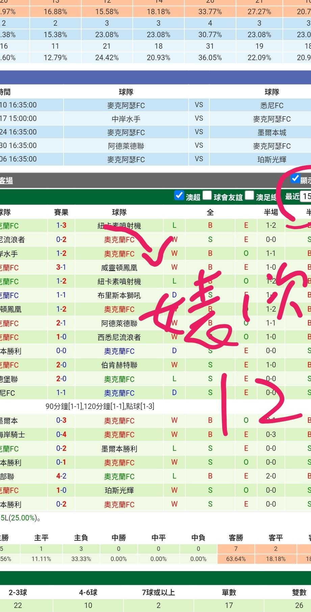The height and width of the screenshot is (612, 311).
Task: Open 中岸水手 from the fixtures table
Action: (126, 119)
